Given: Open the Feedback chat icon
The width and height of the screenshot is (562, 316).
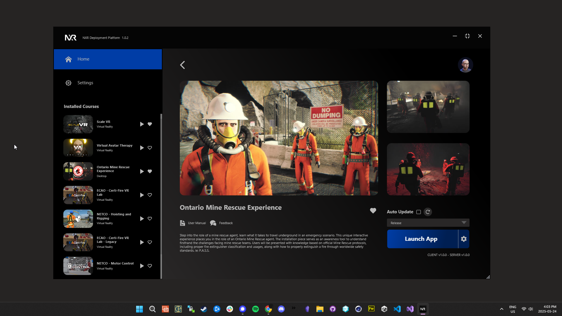Looking at the screenshot, I should (x=213, y=223).
